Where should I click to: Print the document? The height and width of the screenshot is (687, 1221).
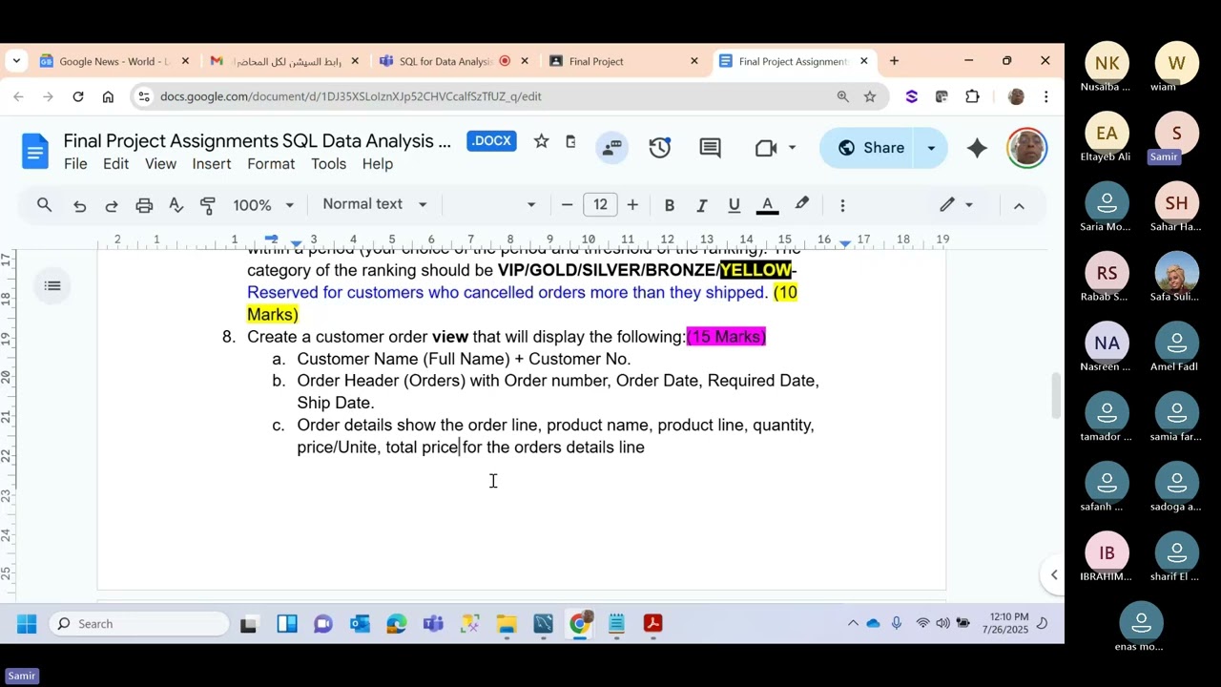click(144, 205)
